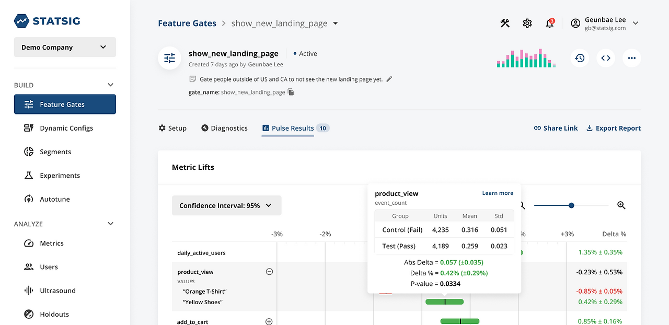Viewport: 669px width, 325px height.
Task: Select the Pulse Results tab
Action: click(x=295, y=128)
